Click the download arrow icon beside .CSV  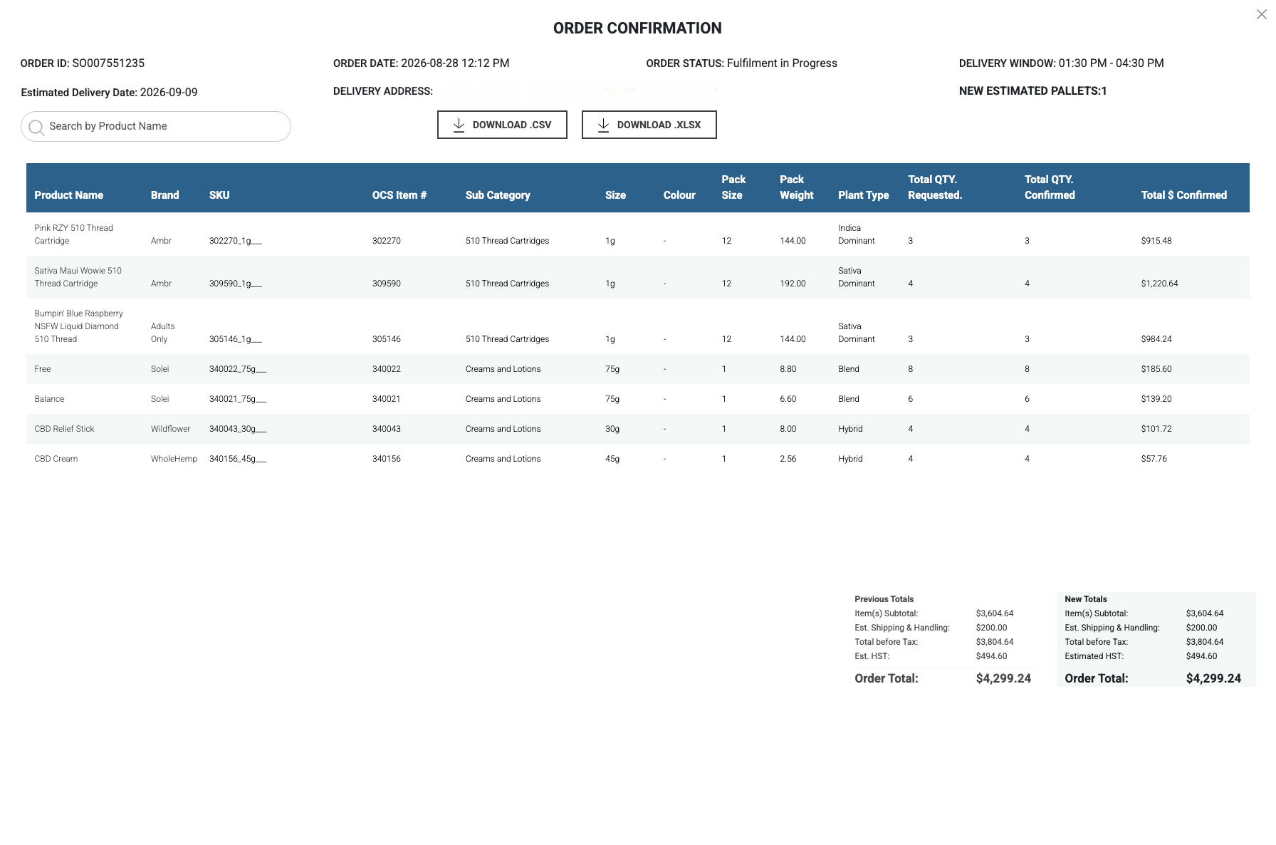(x=459, y=125)
